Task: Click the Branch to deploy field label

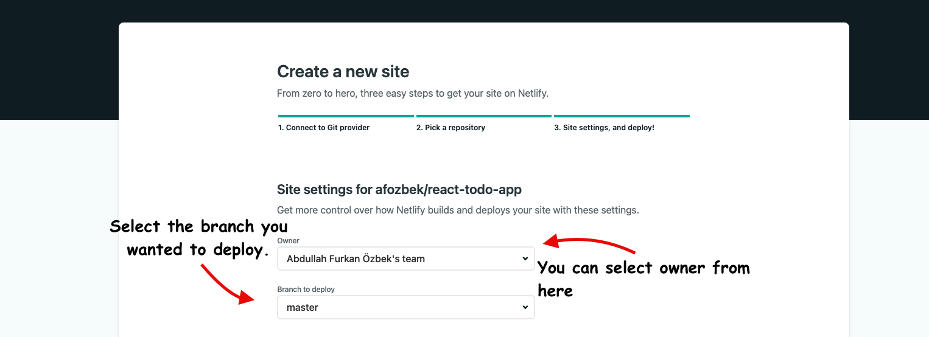Action: (x=306, y=290)
